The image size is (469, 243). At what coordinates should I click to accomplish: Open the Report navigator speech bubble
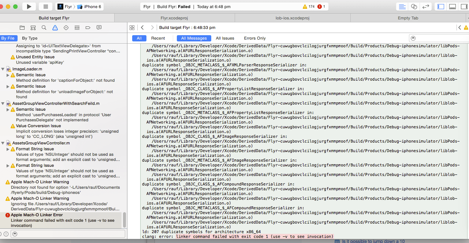(x=99, y=27)
